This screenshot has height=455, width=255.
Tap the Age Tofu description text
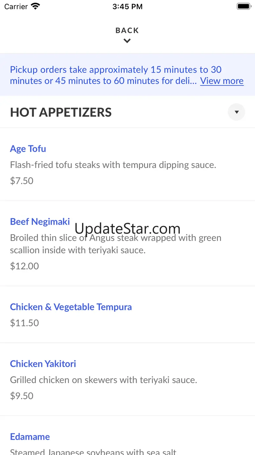(113, 165)
